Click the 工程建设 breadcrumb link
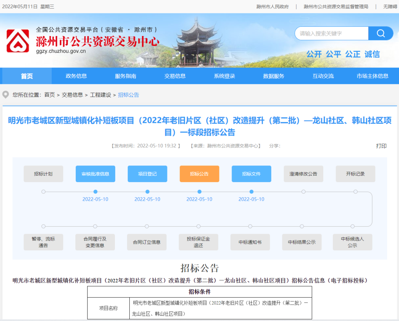399x321 pixels. pos(100,94)
